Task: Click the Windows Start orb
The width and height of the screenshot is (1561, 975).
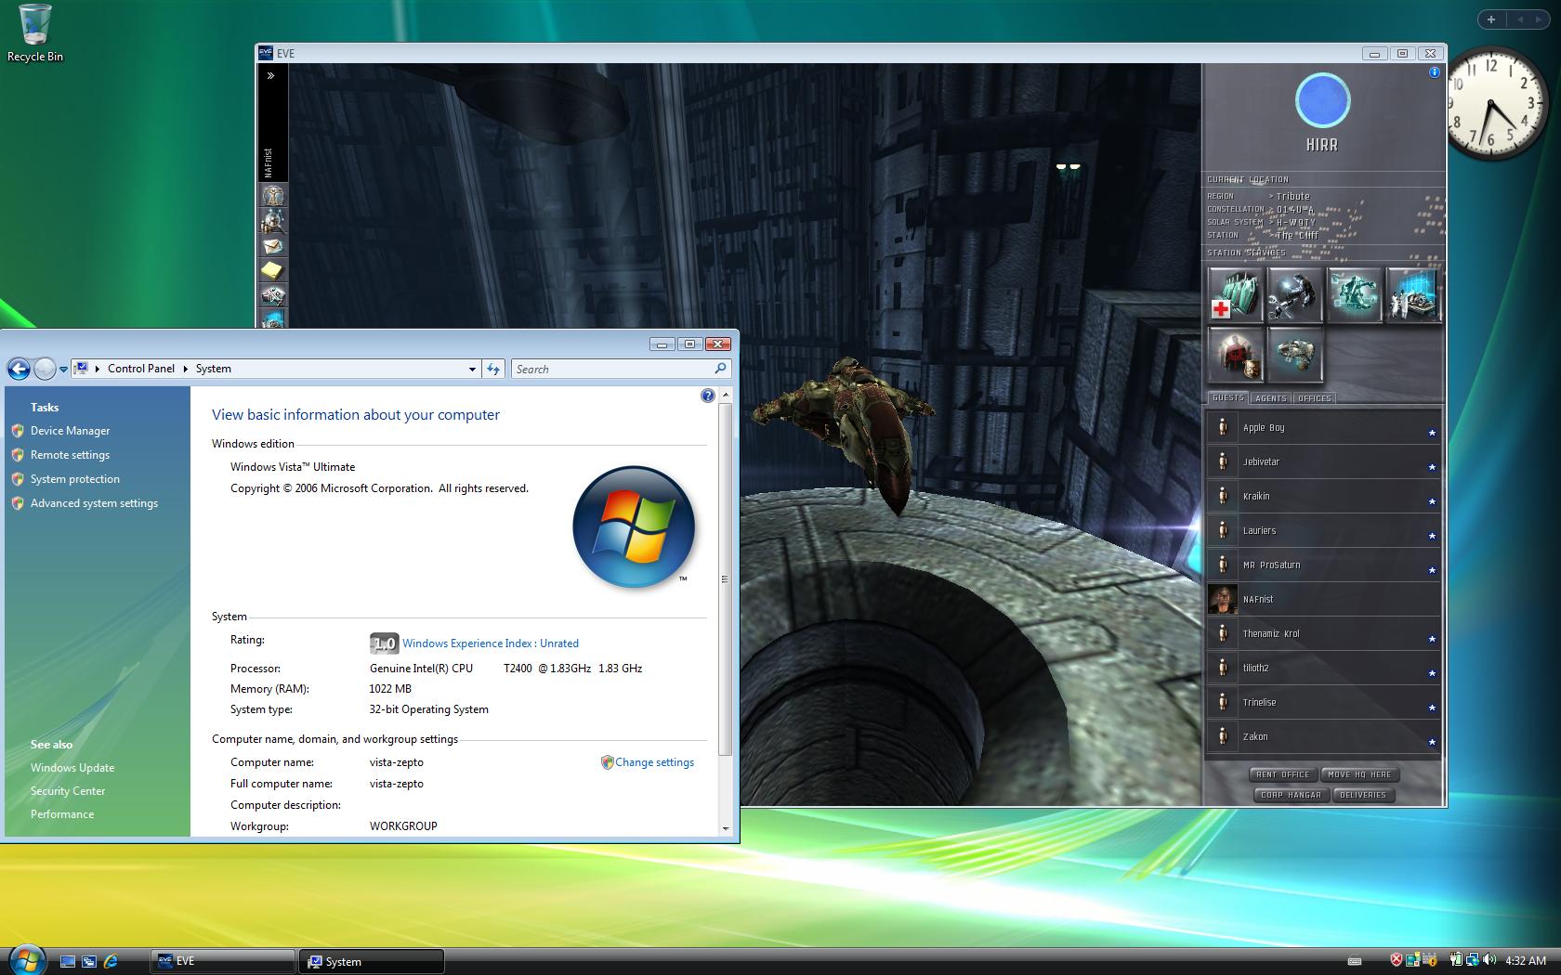Action: click(x=26, y=959)
